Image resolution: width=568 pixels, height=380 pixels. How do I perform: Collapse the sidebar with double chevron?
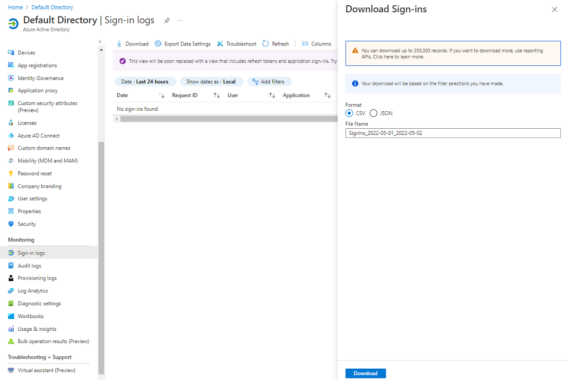coord(100,42)
